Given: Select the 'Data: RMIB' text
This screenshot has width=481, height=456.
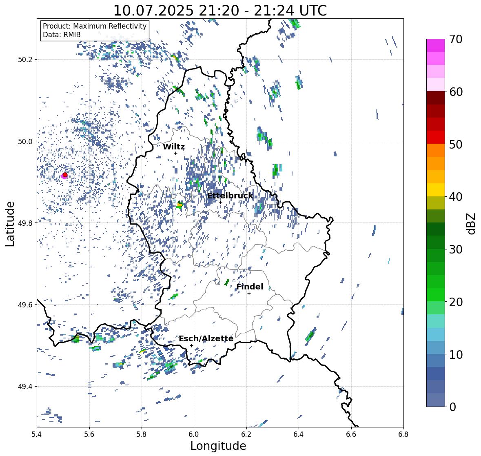Looking at the screenshot, I should pyautogui.click(x=62, y=35).
